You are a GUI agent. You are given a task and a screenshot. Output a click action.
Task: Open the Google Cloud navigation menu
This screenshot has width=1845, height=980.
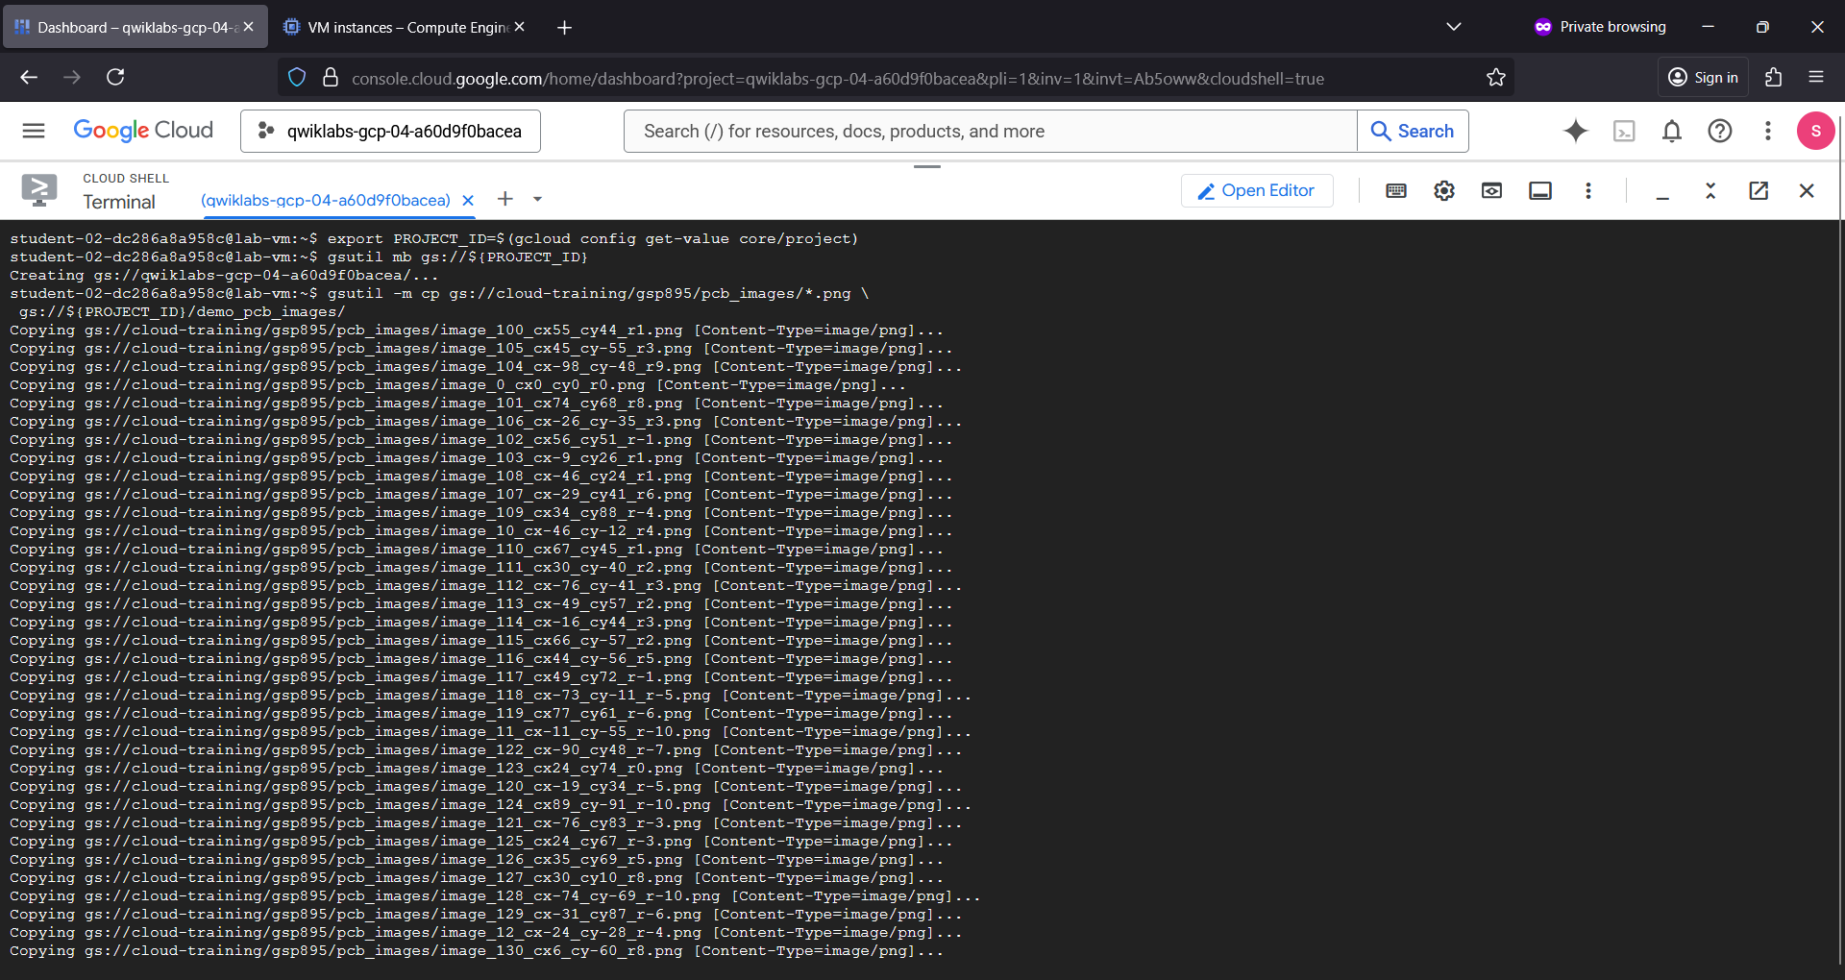coord(34,131)
